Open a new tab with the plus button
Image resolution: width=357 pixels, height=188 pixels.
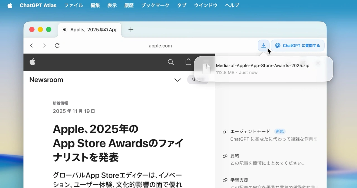[x=131, y=29]
